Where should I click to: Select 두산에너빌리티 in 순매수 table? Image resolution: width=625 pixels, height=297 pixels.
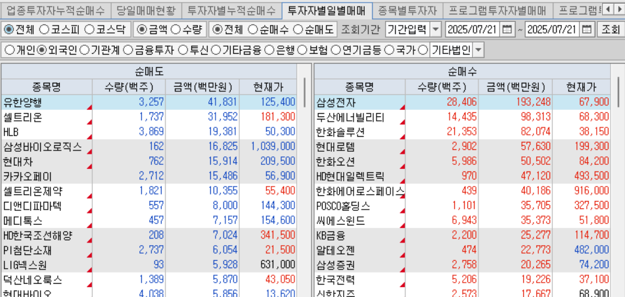[x=462, y=117]
